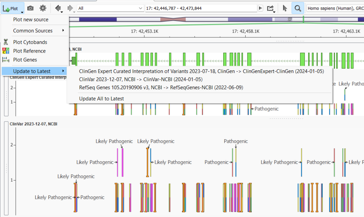Open the Update to Latest submenu
Image resolution: width=364 pixels, height=217 pixels.
[x=34, y=71]
